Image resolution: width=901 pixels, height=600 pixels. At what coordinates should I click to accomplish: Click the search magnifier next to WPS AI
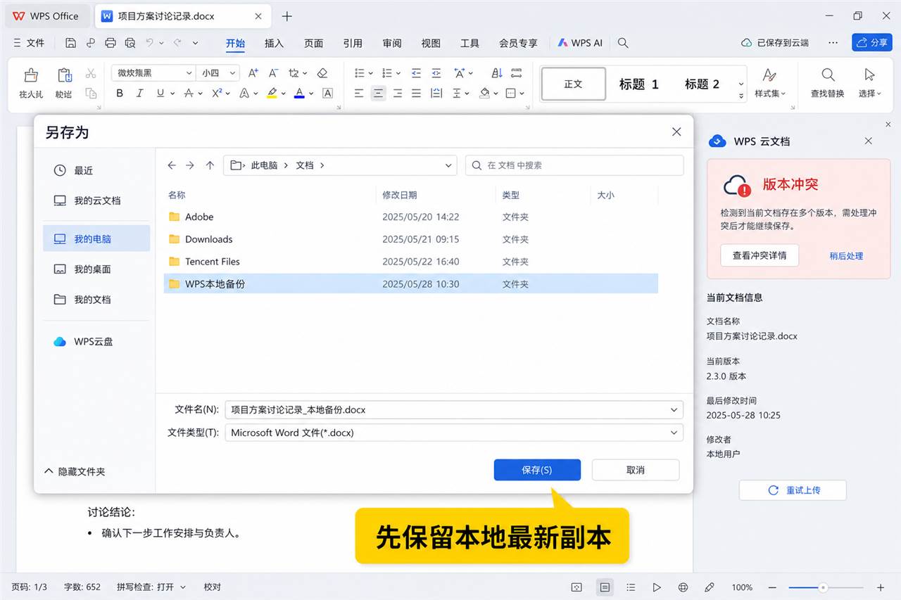point(623,43)
